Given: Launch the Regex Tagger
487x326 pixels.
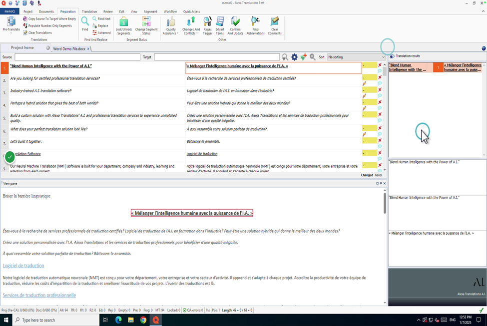Looking at the screenshot, I should pos(207,26).
